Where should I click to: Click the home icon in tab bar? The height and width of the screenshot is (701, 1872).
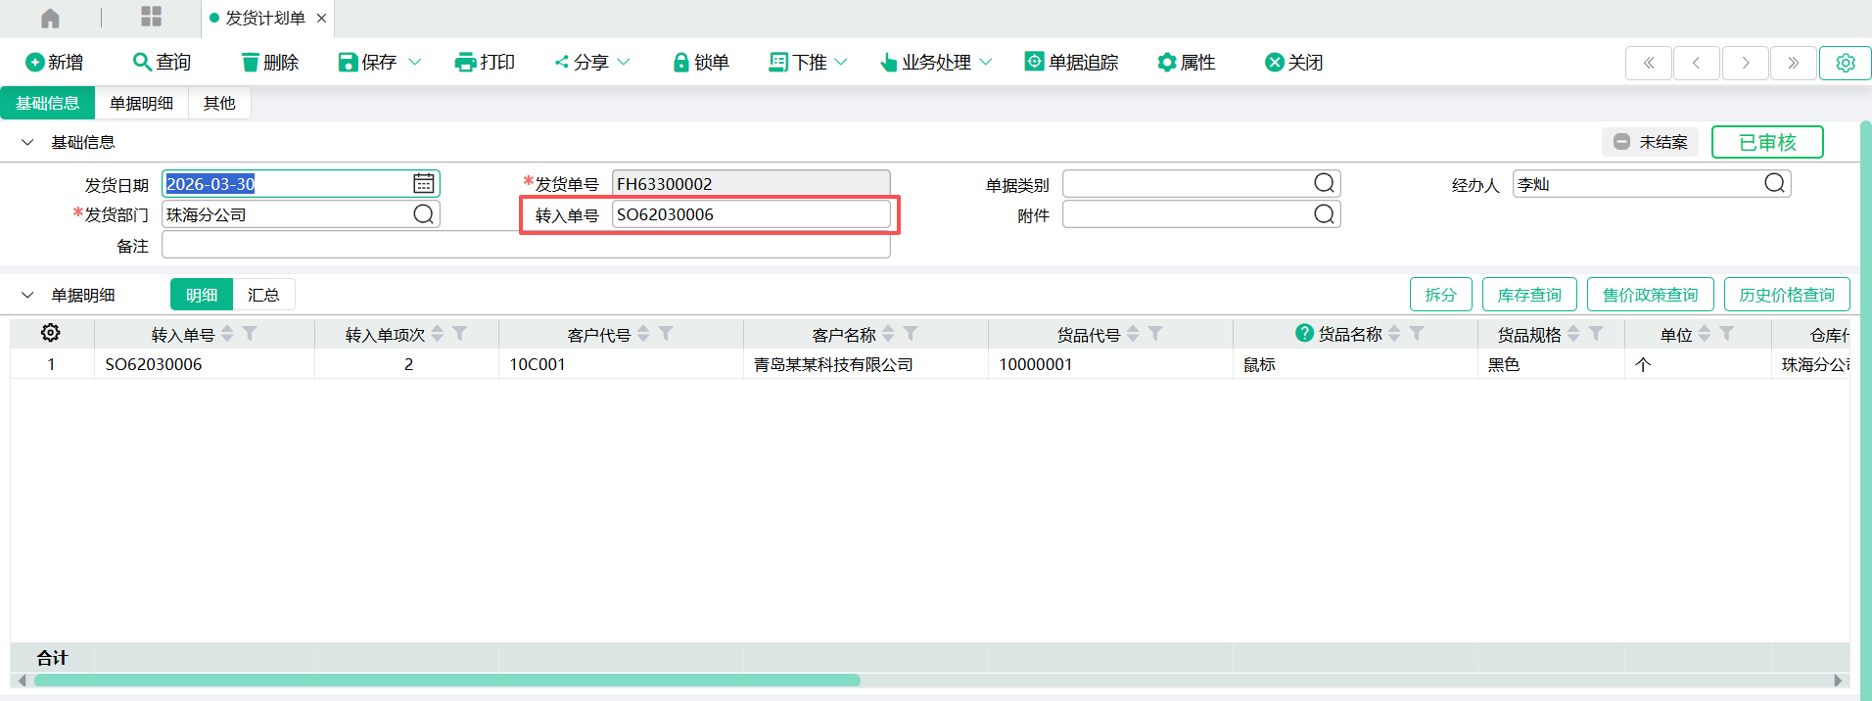50,18
